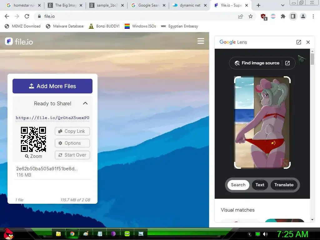The width and height of the screenshot is (320, 240).
Task: Click the Lens panel scrollbar thumb
Action: pyautogui.click(x=312, y=59)
